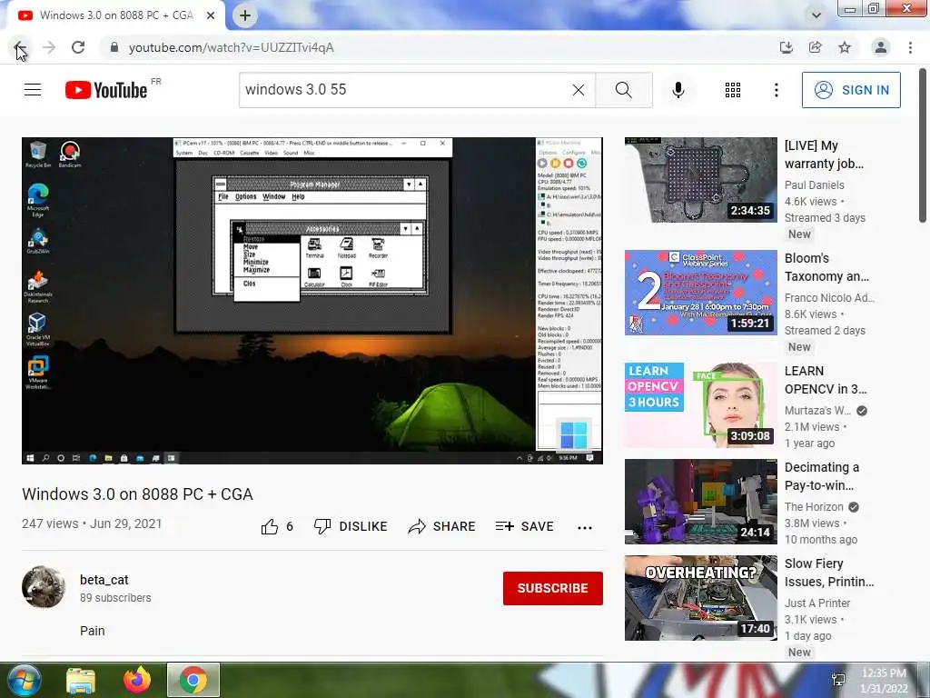Screen dimensions: 930x698
Task: Open the LEARN OPENCV 3 HOURS thumbnail
Action: 700,404
